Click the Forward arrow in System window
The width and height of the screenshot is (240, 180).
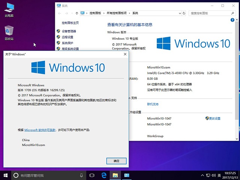(x=66, y=13)
